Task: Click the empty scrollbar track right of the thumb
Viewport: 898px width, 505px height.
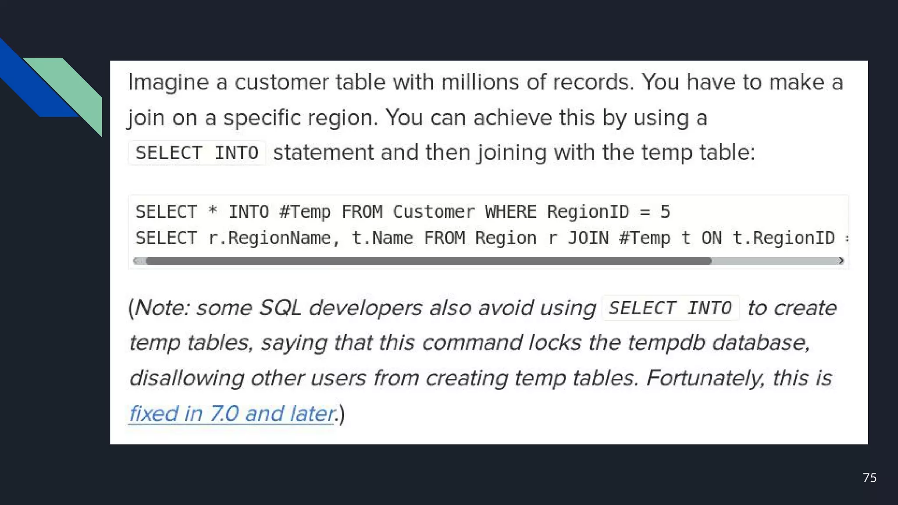Action: click(x=774, y=261)
